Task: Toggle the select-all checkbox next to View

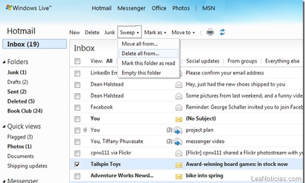Action: click(77, 62)
